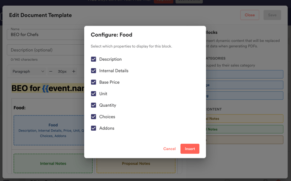Cancel the Configure Food dialog

pos(169,149)
